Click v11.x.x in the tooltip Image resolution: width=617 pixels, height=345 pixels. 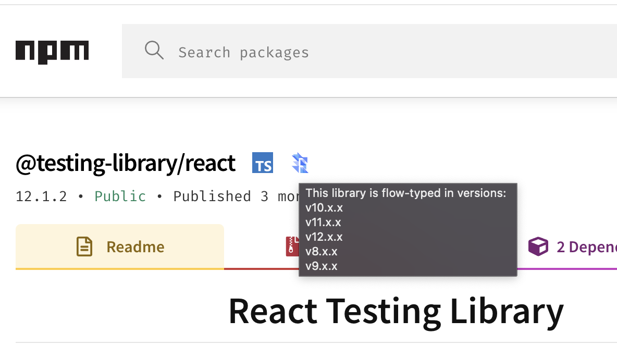[x=323, y=222]
